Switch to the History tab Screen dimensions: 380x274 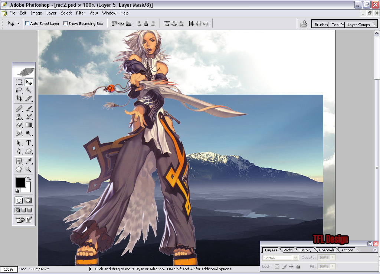[305, 250]
